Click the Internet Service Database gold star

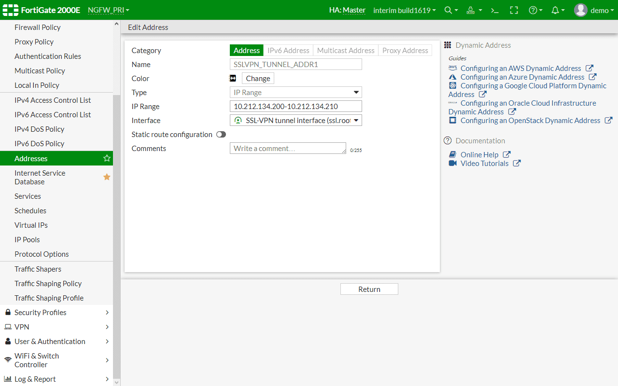coord(107,177)
